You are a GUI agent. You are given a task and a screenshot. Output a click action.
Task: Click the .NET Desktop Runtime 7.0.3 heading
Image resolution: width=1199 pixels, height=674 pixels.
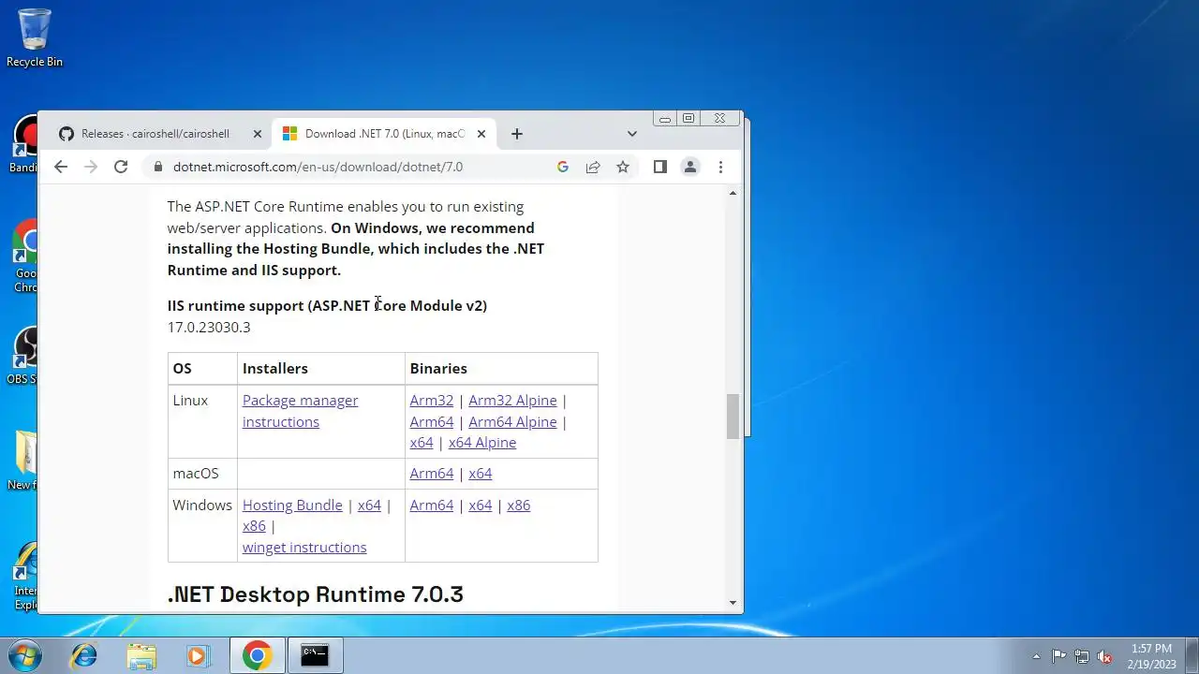pyautogui.click(x=316, y=594)
